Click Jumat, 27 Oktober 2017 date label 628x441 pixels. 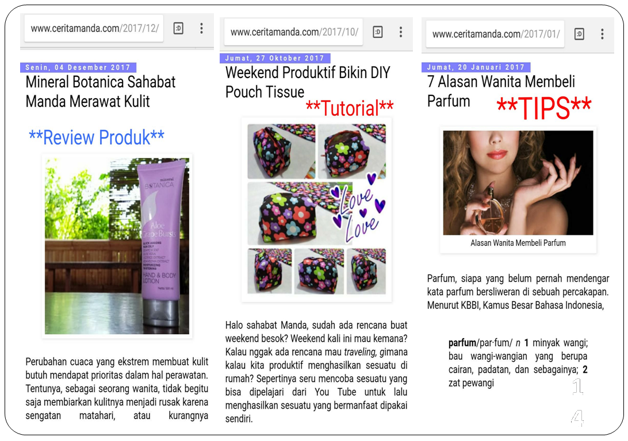tap(275, 58)
